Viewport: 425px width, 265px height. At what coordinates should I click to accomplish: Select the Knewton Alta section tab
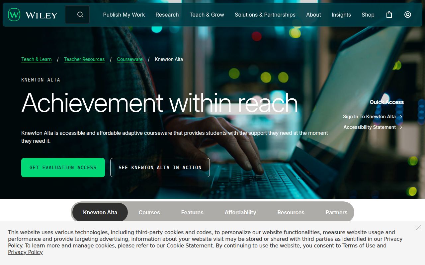click(x=100, y=212)
